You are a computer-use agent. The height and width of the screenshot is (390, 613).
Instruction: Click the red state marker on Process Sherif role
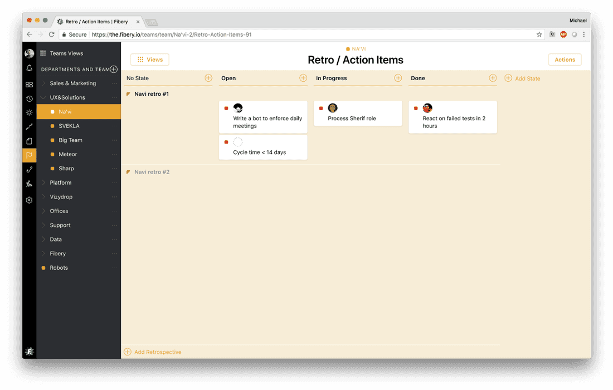click(321, 108)
